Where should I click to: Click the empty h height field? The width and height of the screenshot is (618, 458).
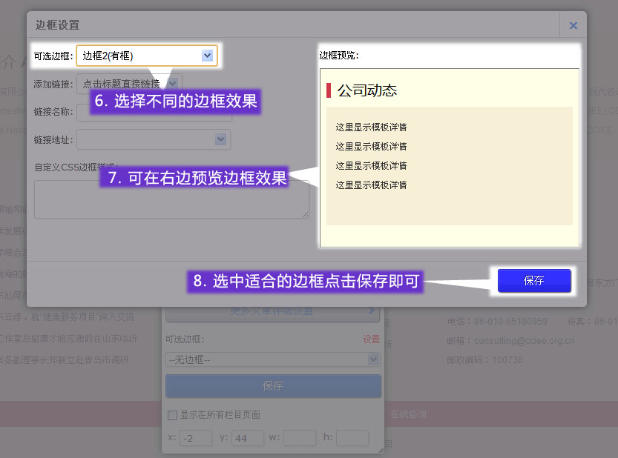352,438
